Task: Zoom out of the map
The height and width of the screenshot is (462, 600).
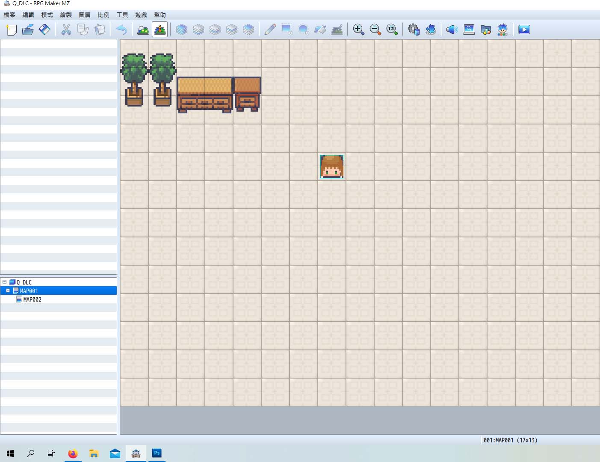Action: [x=375, y=30]
